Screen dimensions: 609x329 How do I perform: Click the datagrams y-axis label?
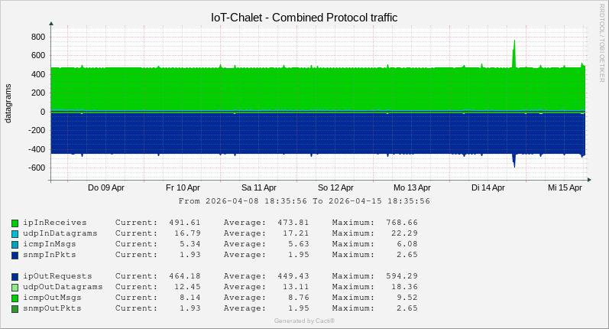[x=8, y=102]
